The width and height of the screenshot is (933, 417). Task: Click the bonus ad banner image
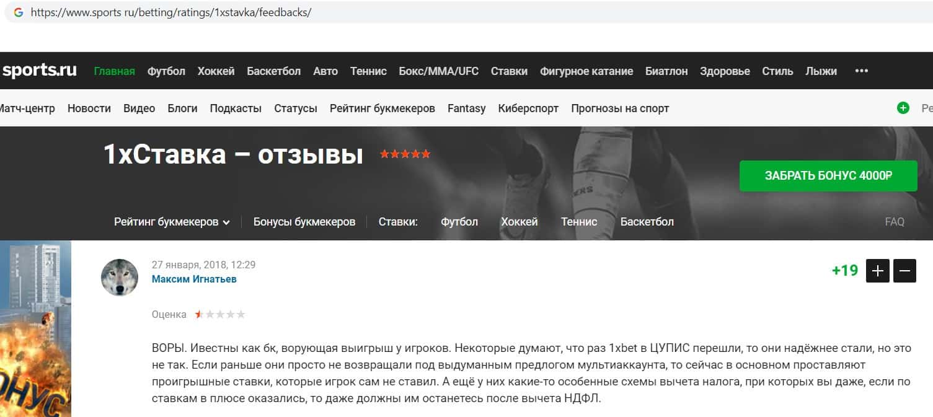(x=35, y=328)
